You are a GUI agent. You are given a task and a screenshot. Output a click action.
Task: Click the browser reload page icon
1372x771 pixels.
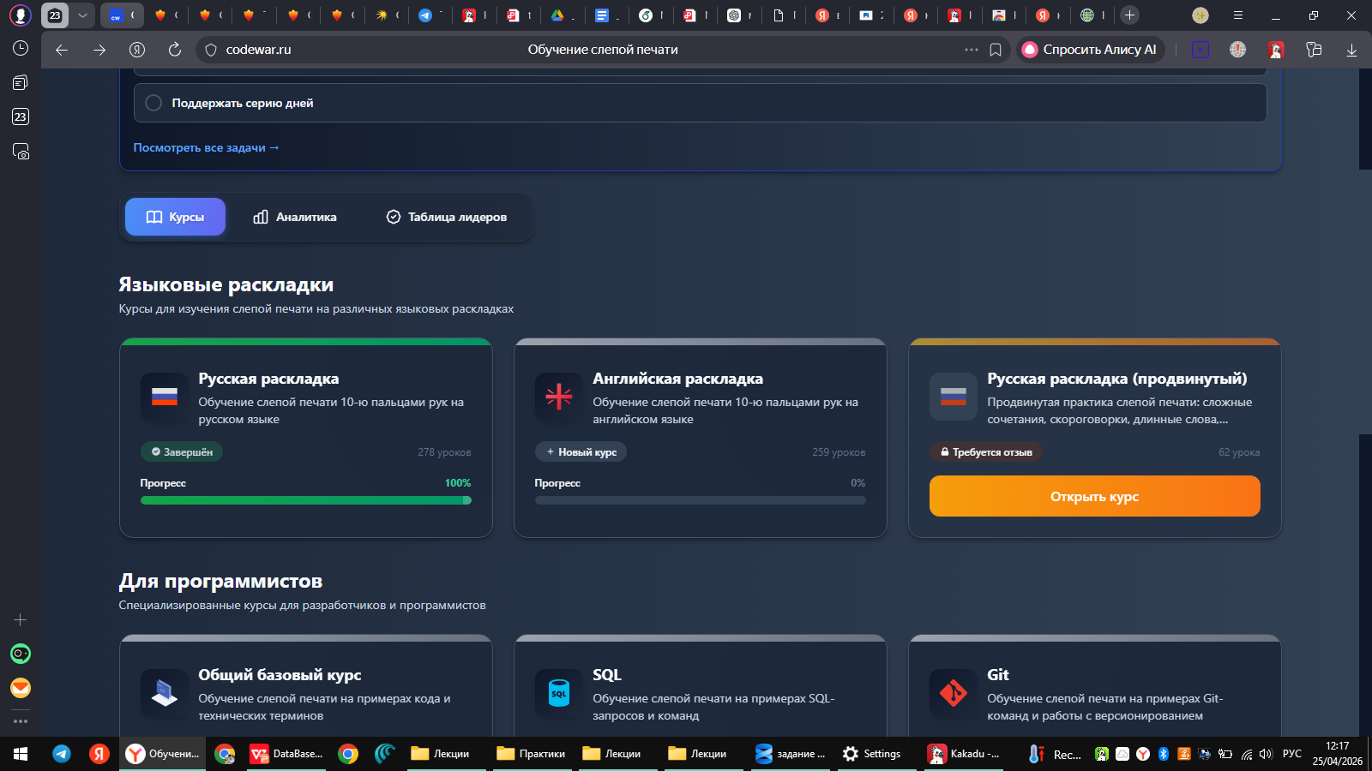tap(175, 50)
